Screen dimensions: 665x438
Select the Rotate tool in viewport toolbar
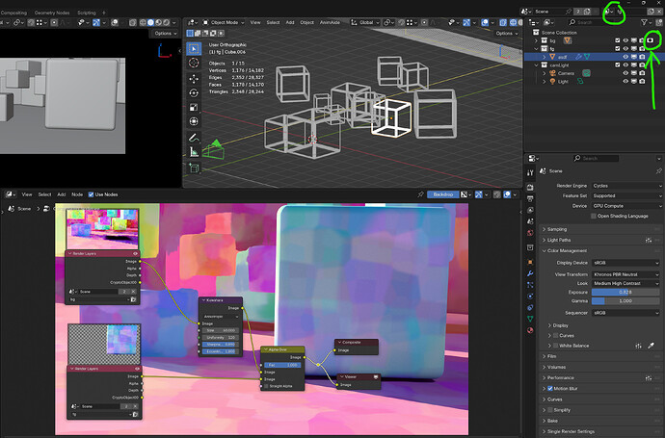click(x=194, y=92)
